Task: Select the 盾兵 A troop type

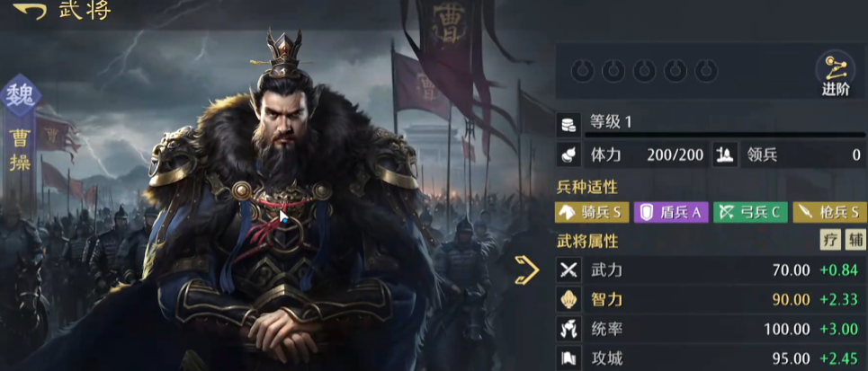Action: point(671,213)
